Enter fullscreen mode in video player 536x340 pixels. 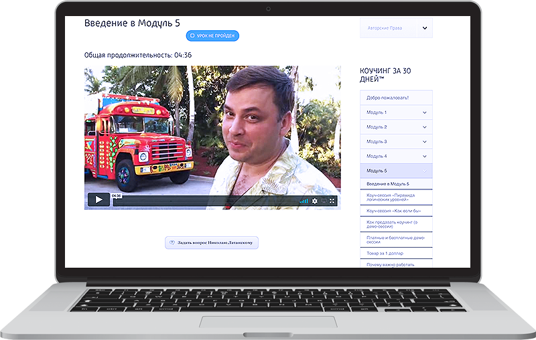click(332, 201)
